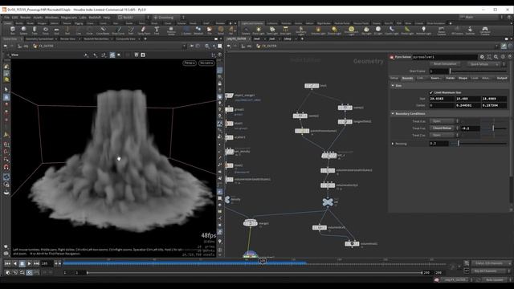Viewport: 514px width, 289px height.
Task: Click the timeline current frame marker
Action: (x=263, y=261)
